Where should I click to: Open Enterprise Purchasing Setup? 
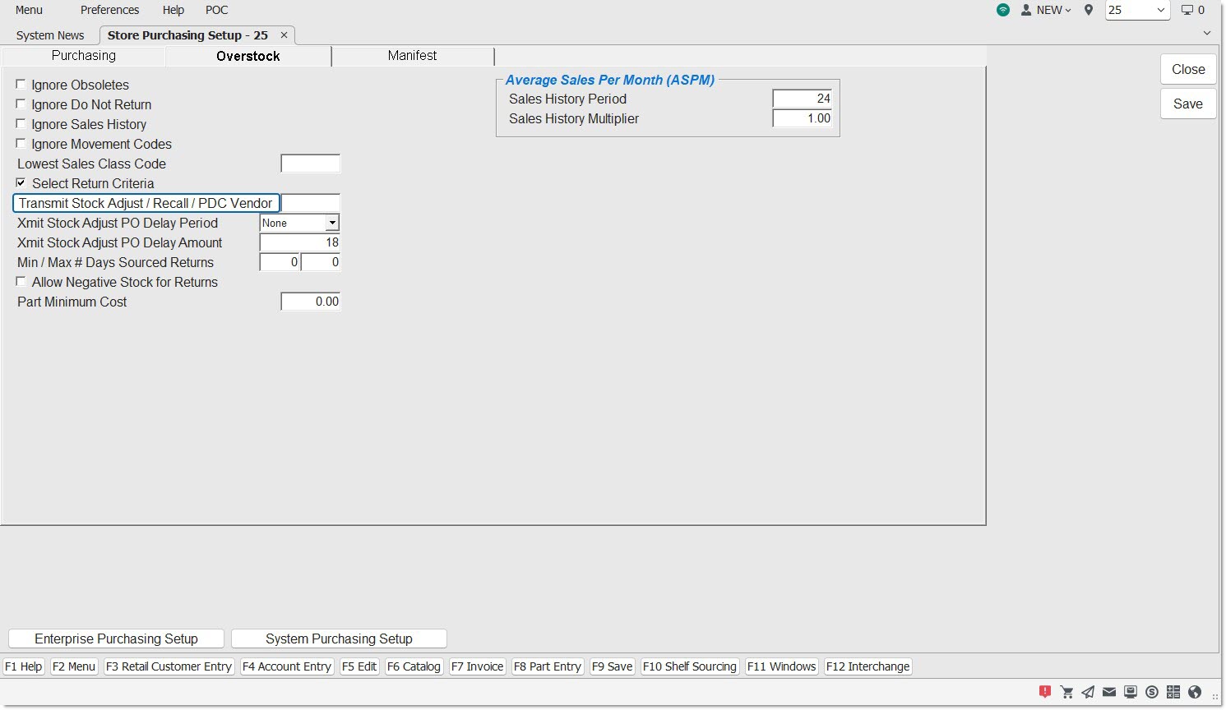pos(116,639)
